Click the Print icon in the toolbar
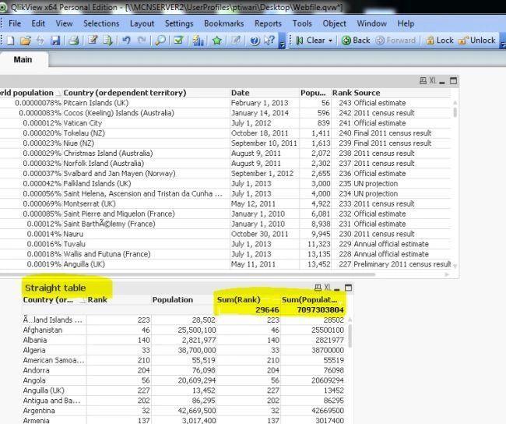Image resolution: width=506 pixels, height=424 pixels. [x=74, y=41]
